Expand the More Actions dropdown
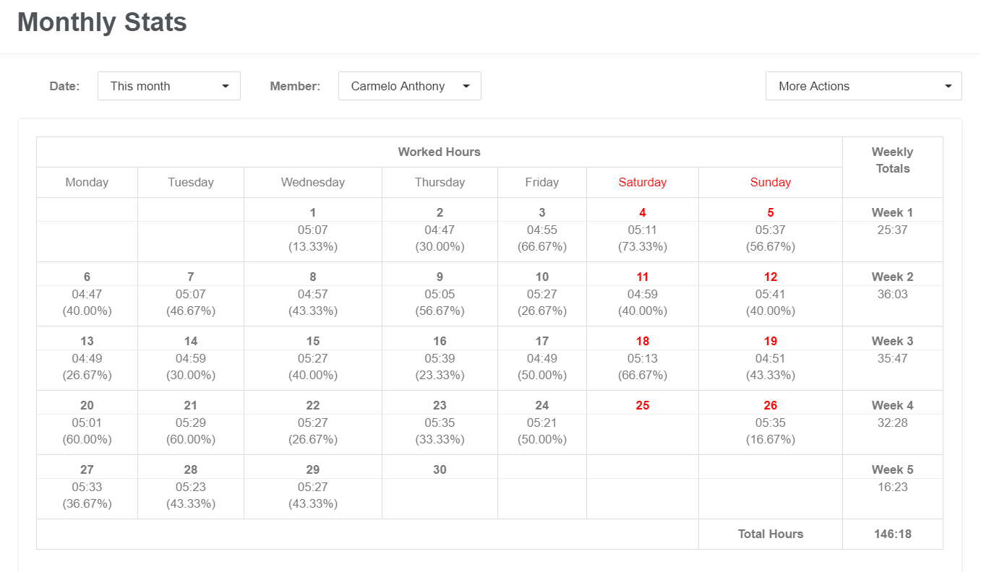Viewport: 981px width, 572px height. click(863, 86)
